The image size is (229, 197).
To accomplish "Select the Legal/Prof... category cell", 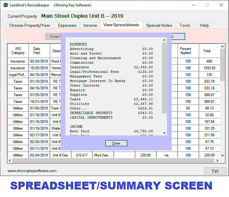I will [18, 75].
